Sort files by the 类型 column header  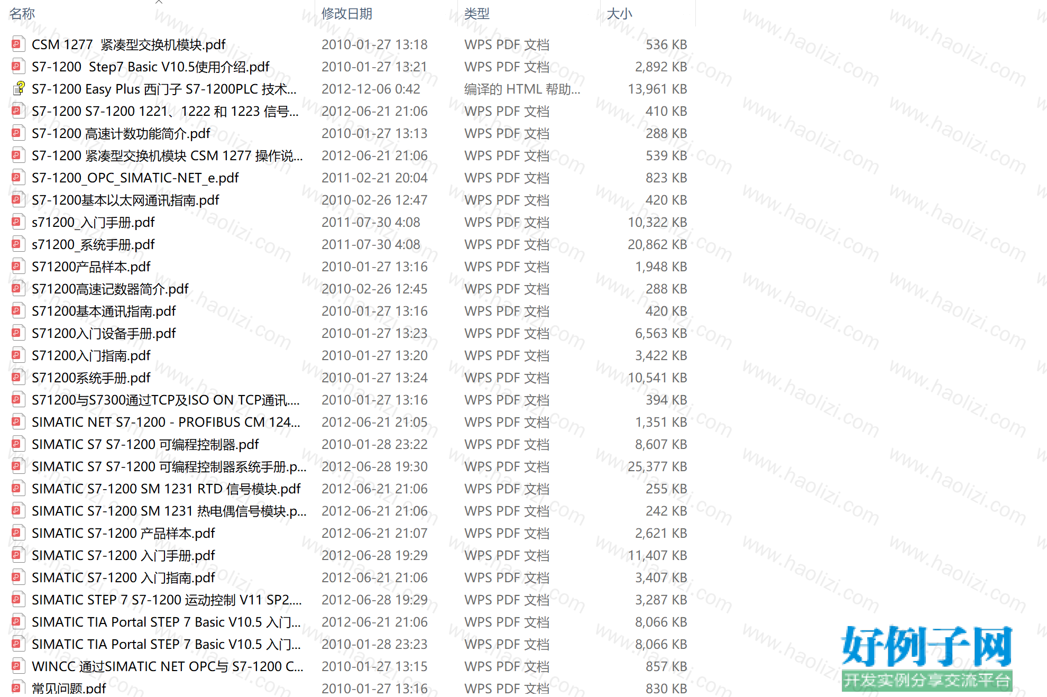[477, 13]
